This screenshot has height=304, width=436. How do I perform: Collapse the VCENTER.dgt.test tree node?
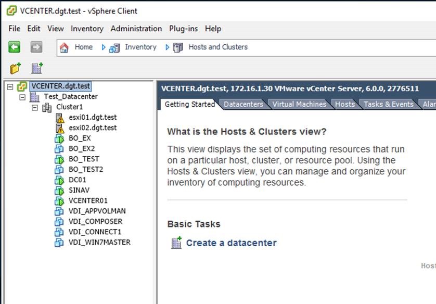[x=10, y=87]
